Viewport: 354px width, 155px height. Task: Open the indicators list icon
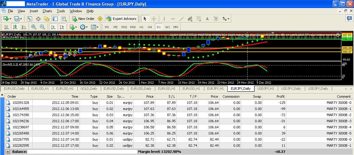point(72,27)
